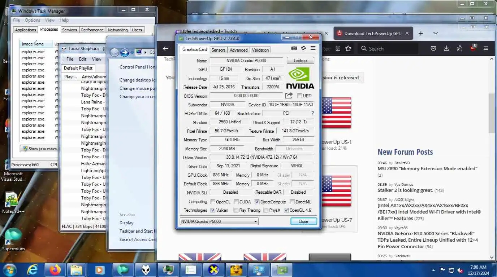Switch to GPU-Z Advanced tab
The width and height of the screenshot is (497, 277).
[239, 50]
